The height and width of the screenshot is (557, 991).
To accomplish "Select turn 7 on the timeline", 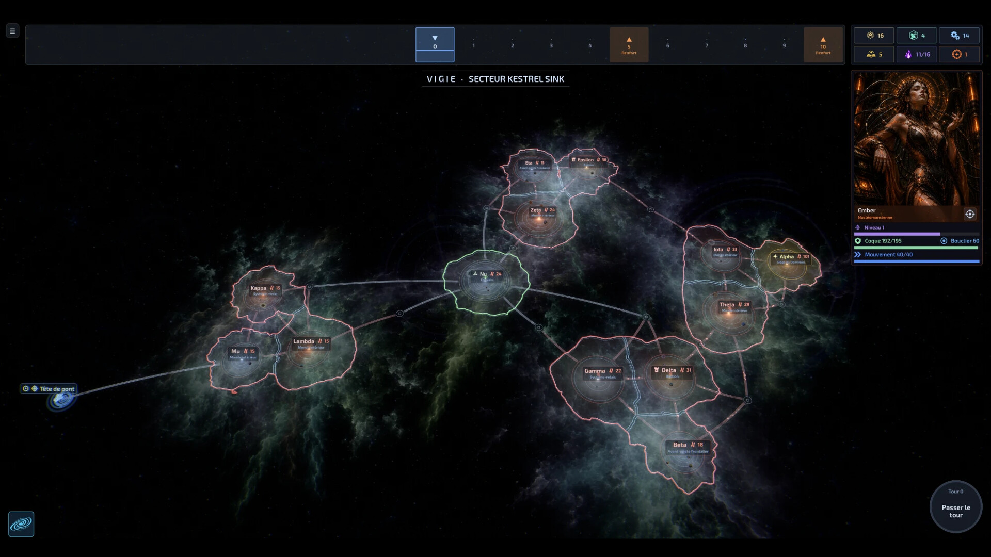I will [x=707, y=44].
